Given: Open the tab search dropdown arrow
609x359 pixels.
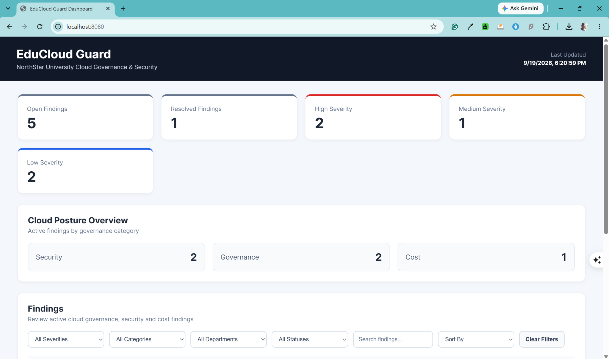Looking at the screenshot, I should [8, 9].
